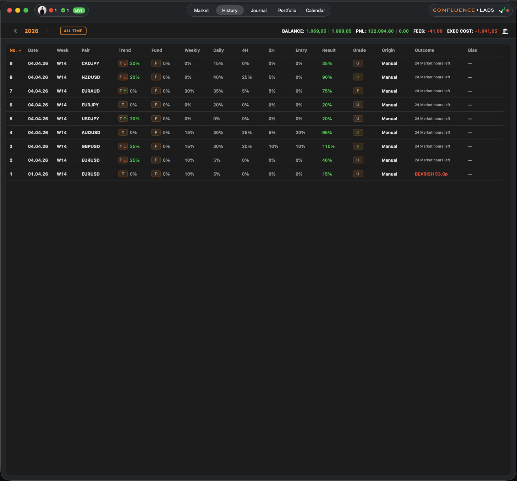This screenshot has width=517, height=481.
Task: Go to previous year with left chevron
Action: [15, 31]
